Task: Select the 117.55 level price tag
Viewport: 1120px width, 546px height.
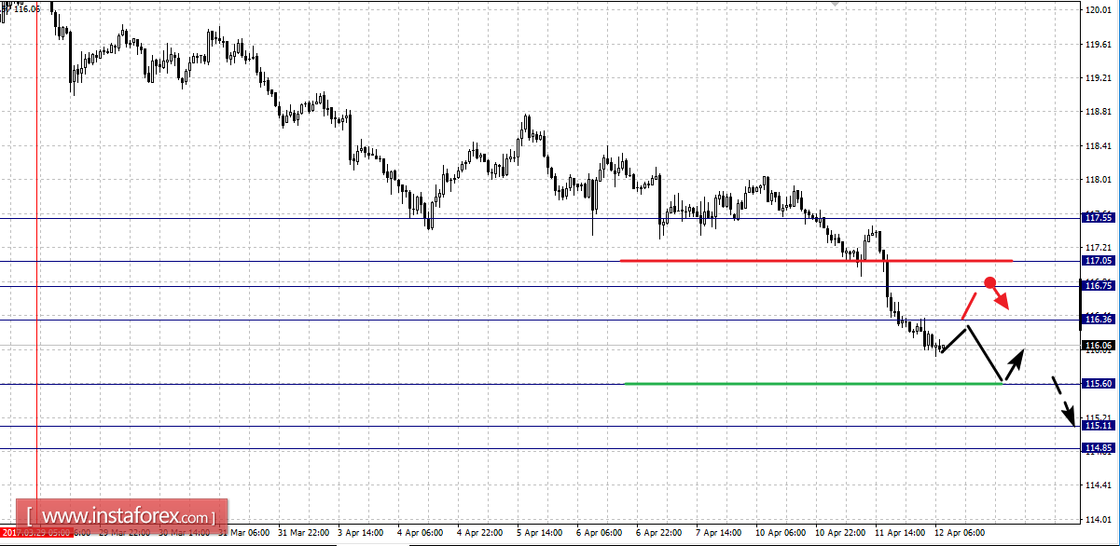Action: click(1098, 218)
